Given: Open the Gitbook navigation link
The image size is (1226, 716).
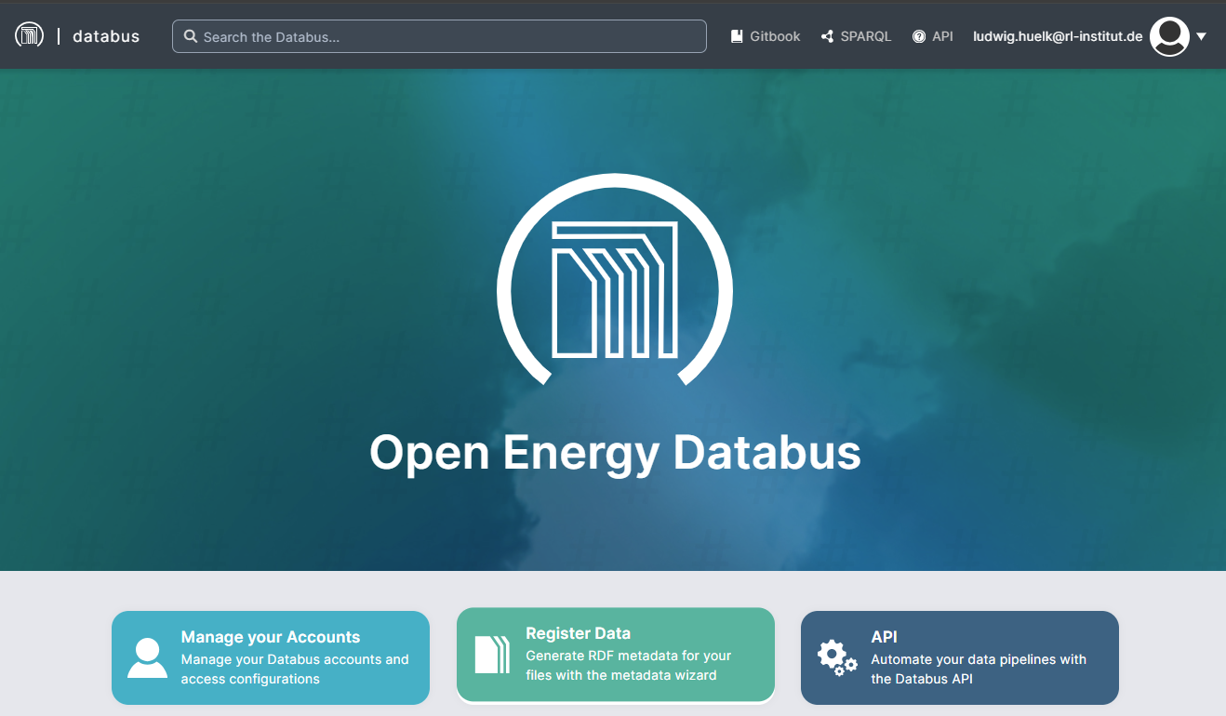Looking at the screenshot, I should pyautogui.click(x=776, y=36).
